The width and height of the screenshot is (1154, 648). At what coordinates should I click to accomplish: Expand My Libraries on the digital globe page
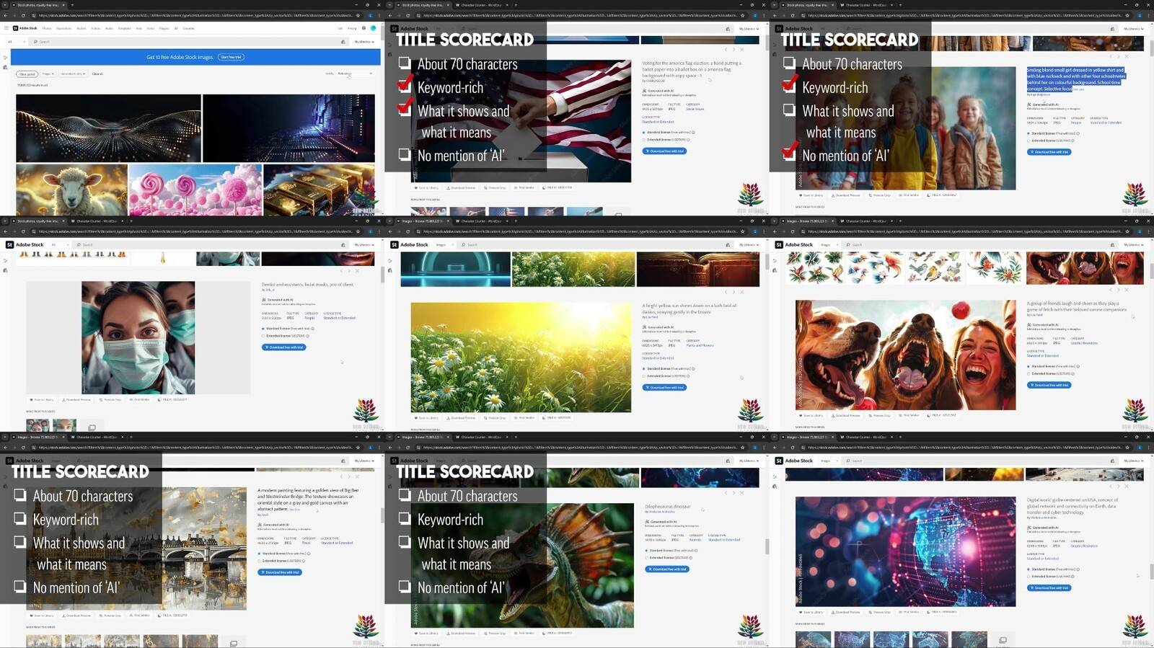[1133, 461]
